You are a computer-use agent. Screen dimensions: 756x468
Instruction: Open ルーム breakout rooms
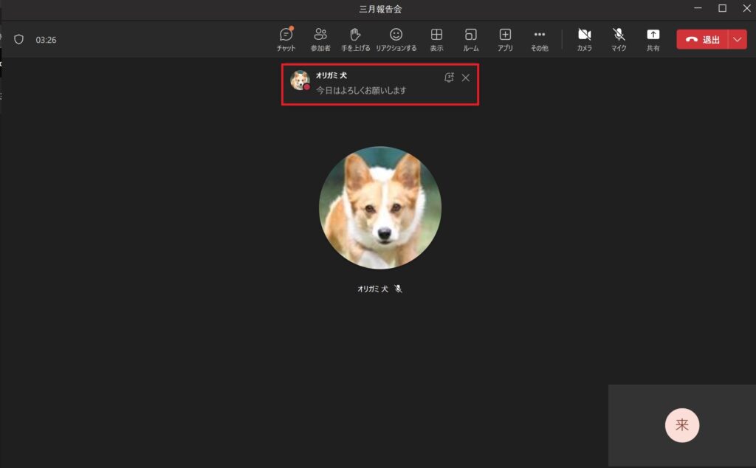(x=470, y=39)
